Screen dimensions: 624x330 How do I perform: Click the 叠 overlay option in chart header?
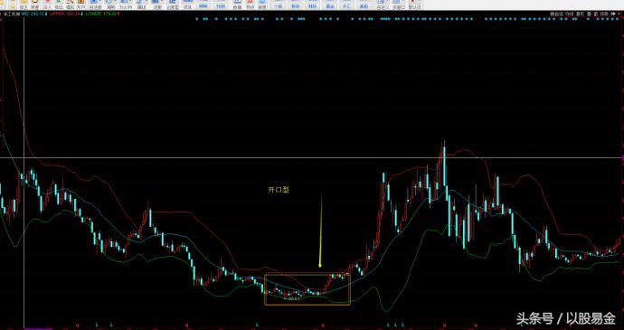coord(589,14)
